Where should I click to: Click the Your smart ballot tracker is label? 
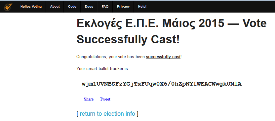pyautogui.click(x=103, y=68)
